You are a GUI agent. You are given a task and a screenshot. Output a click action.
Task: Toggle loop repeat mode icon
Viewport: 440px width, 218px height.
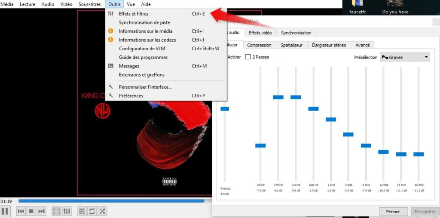92,211
